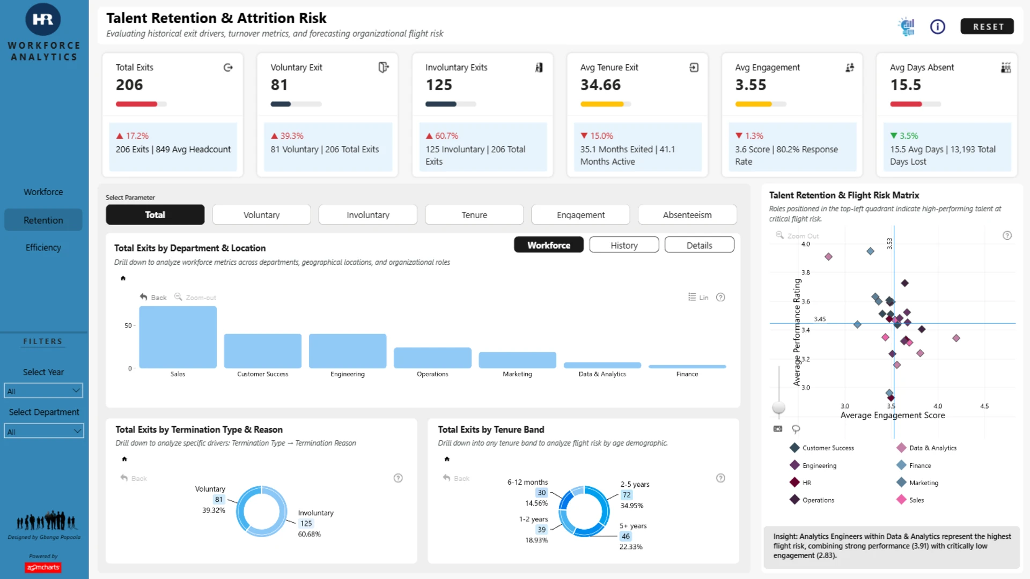Click the Avg Tenure Exit card icon
1030x579 pixels.
(x=694, y=68)
